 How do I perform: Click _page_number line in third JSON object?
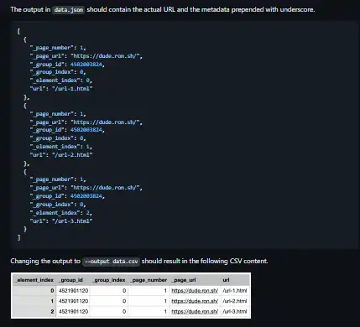tap(58, 179)
